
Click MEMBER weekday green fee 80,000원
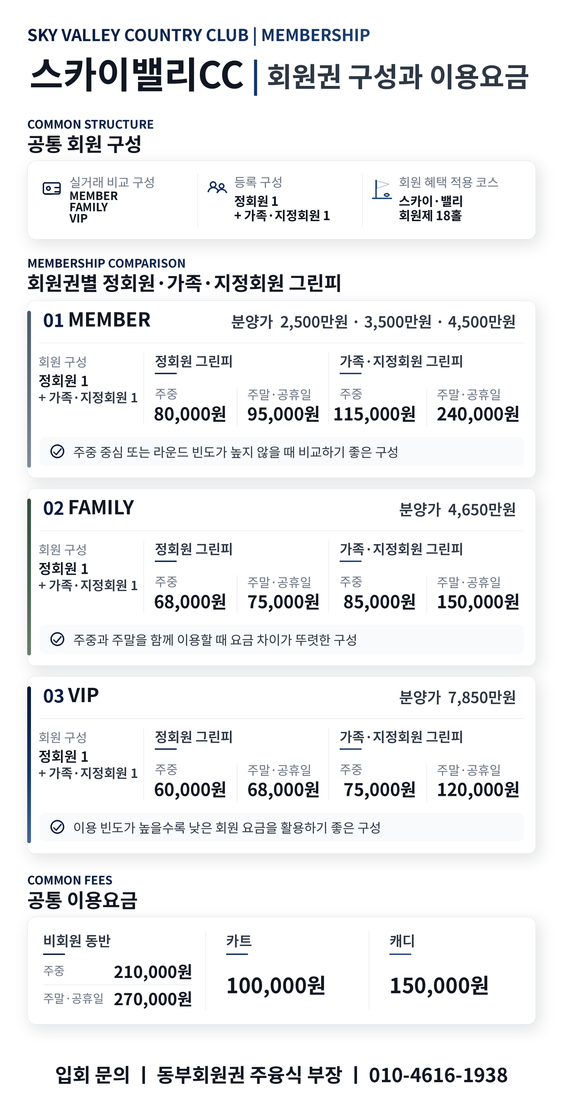coord(190,414)
